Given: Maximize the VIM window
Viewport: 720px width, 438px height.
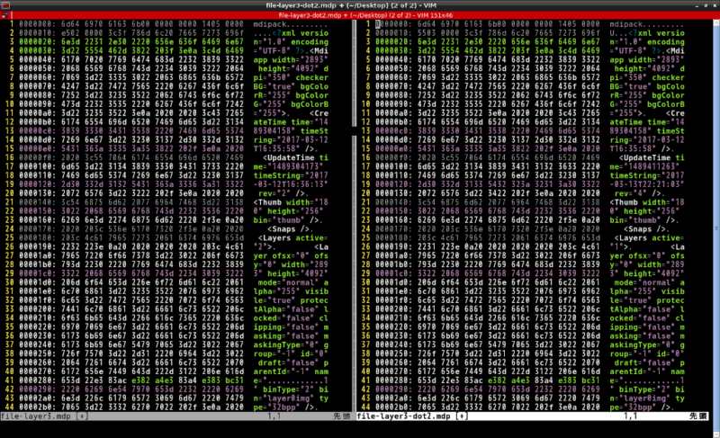Looking at the screenshot, I should [706, 5].
